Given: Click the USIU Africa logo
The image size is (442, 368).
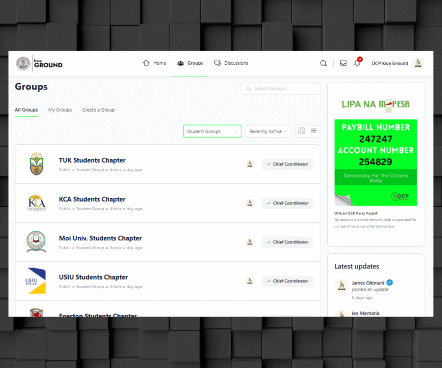Looking at the screenshot, I should point(36,281).
